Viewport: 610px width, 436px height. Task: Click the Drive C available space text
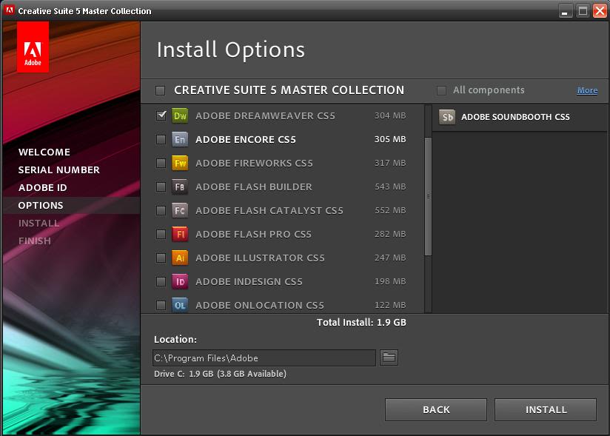pos(220,374)
